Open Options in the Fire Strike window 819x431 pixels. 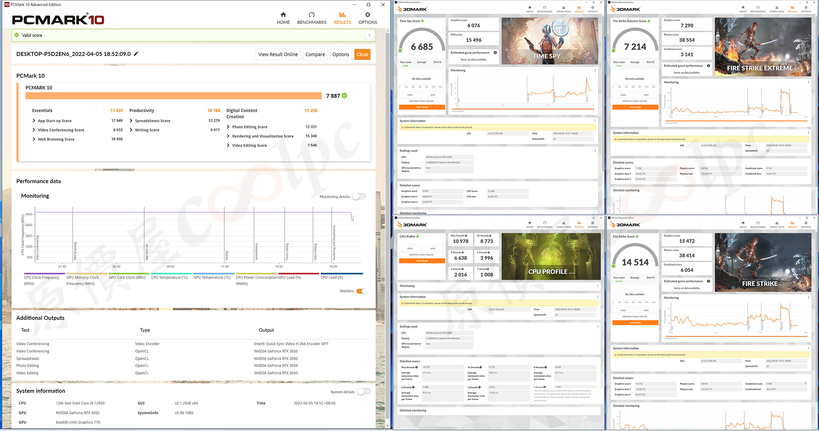click(x=806, y=225)
